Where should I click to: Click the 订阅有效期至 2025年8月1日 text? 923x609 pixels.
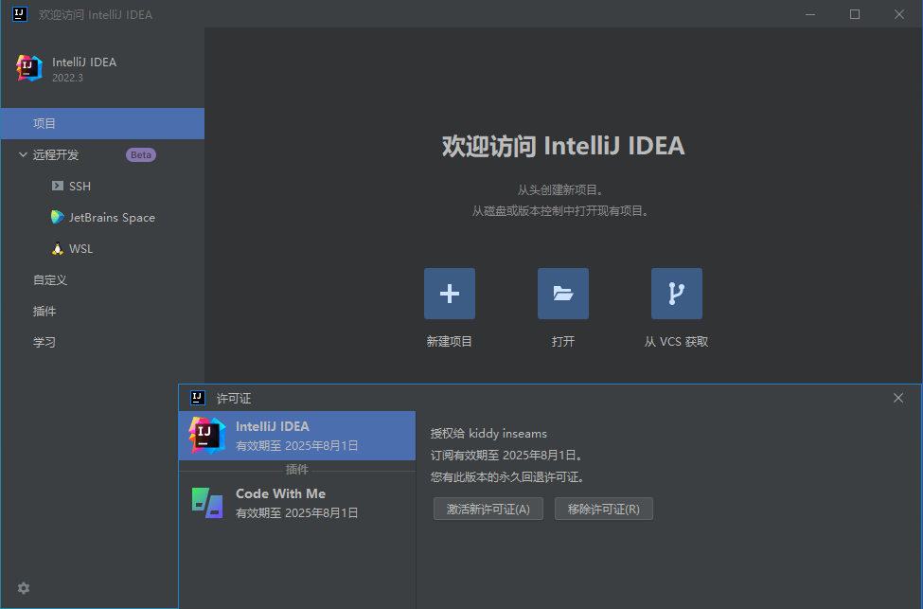[506, 456]
